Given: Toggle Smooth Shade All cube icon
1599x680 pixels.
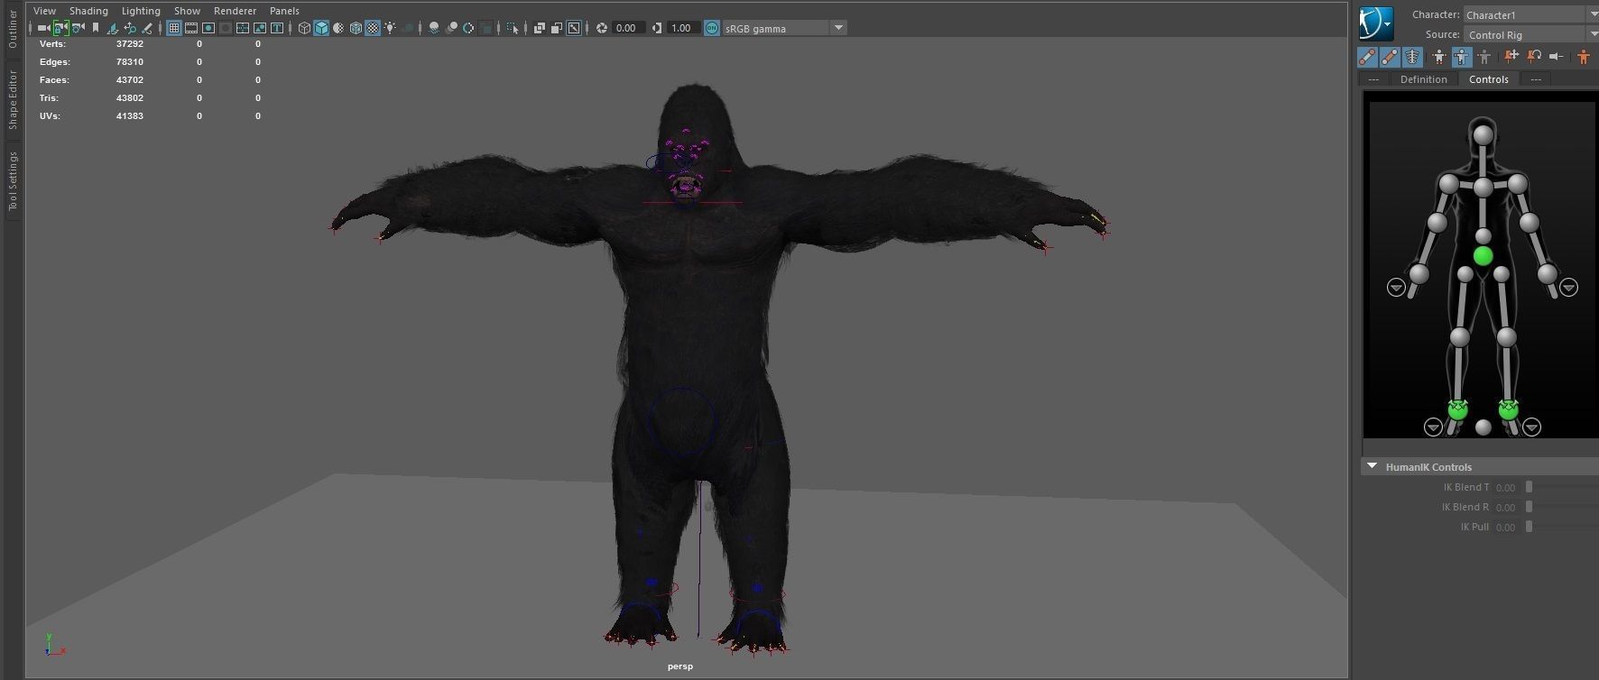Looking at the screenshot, I should click(321, 28).
